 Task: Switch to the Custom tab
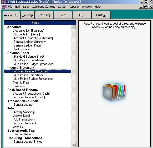(101, 15)
